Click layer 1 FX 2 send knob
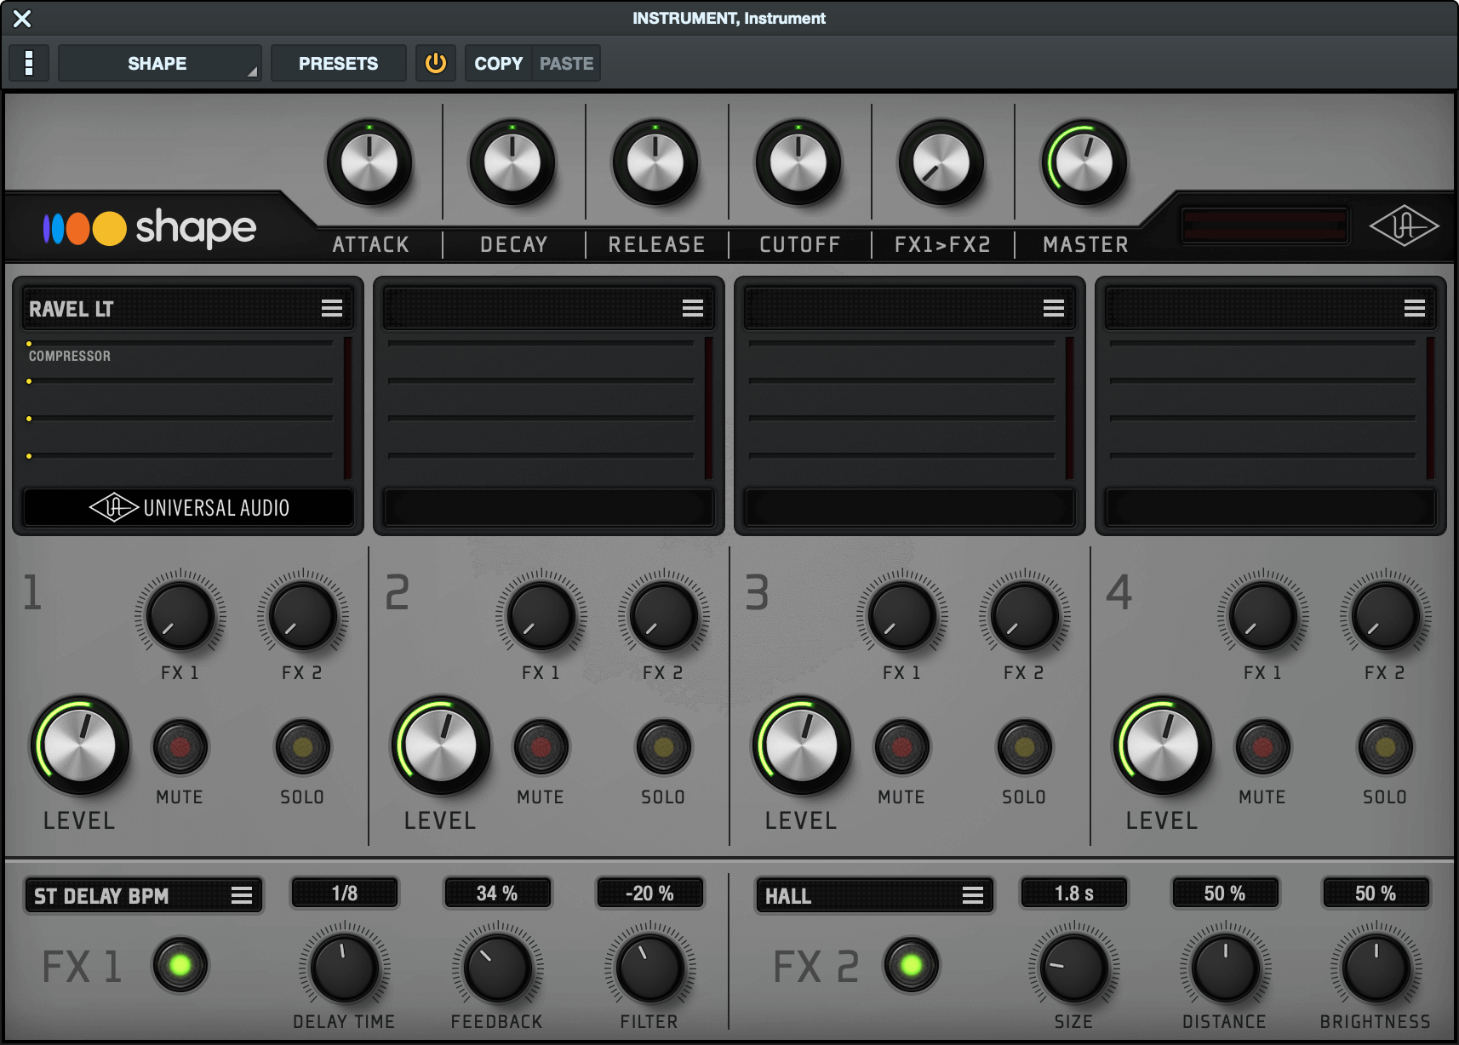This screenshot has height=1045, width=1459. tap(302, 614)
